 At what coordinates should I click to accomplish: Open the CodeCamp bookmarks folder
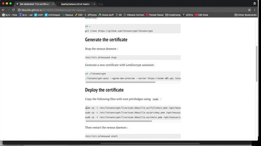[x=173, y=15]
